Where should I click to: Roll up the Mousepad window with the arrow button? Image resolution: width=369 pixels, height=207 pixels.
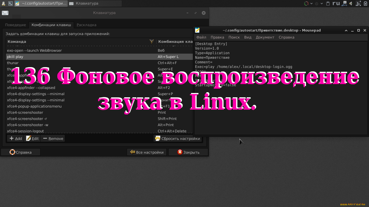[346, 30]
